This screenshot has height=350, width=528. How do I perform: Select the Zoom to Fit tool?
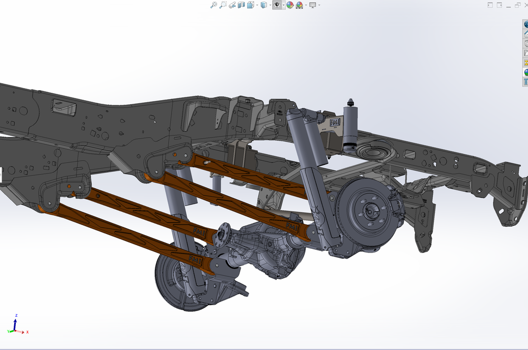pyautogui.click(x=213, y=5)
